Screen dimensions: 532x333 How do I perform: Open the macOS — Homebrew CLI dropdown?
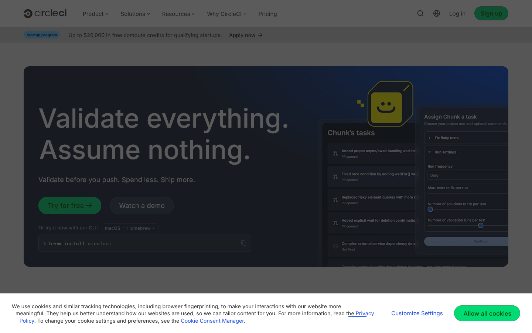tap(130, 228)
